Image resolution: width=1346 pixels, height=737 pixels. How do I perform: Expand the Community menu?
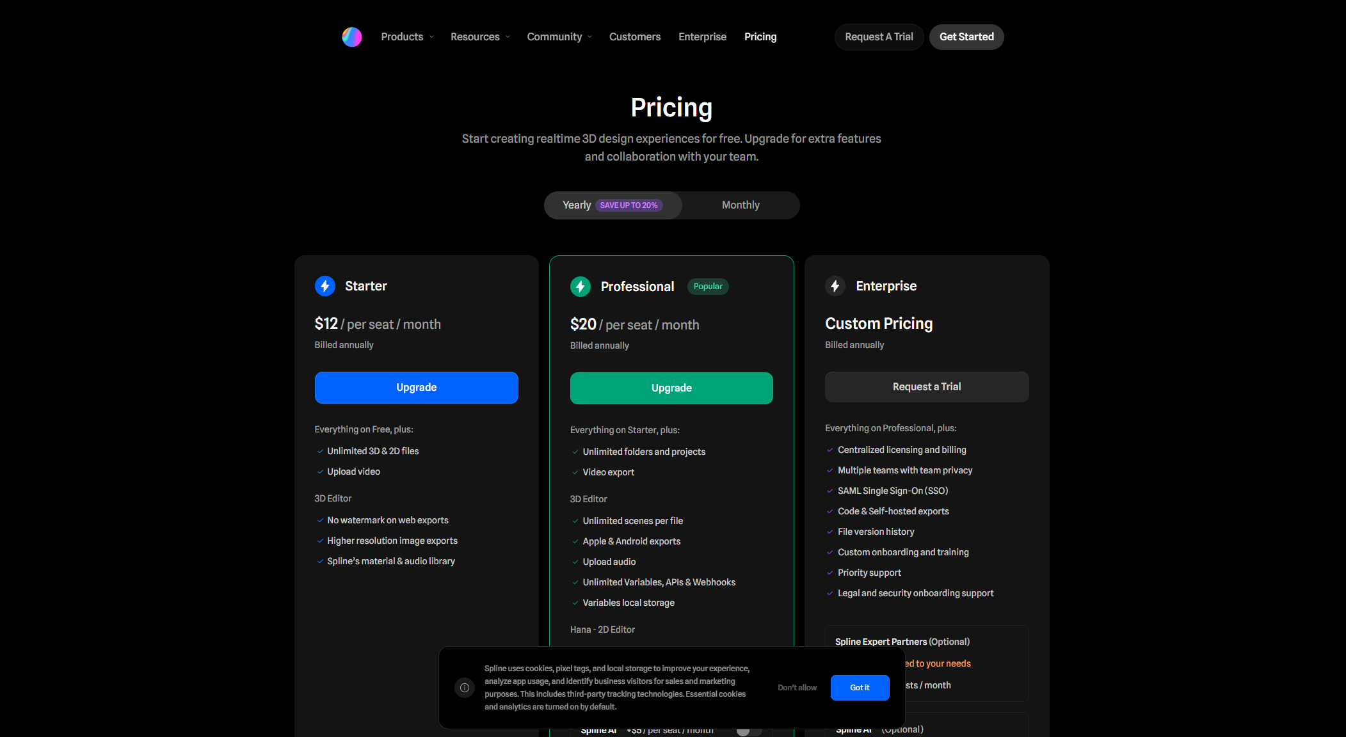click(x=559, y=37)
